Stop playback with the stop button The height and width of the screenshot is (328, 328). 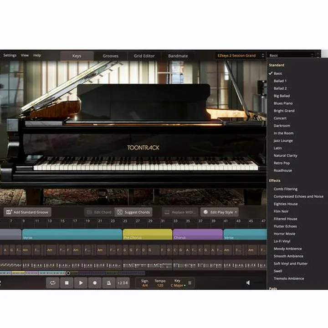click(x=67, y=283)
